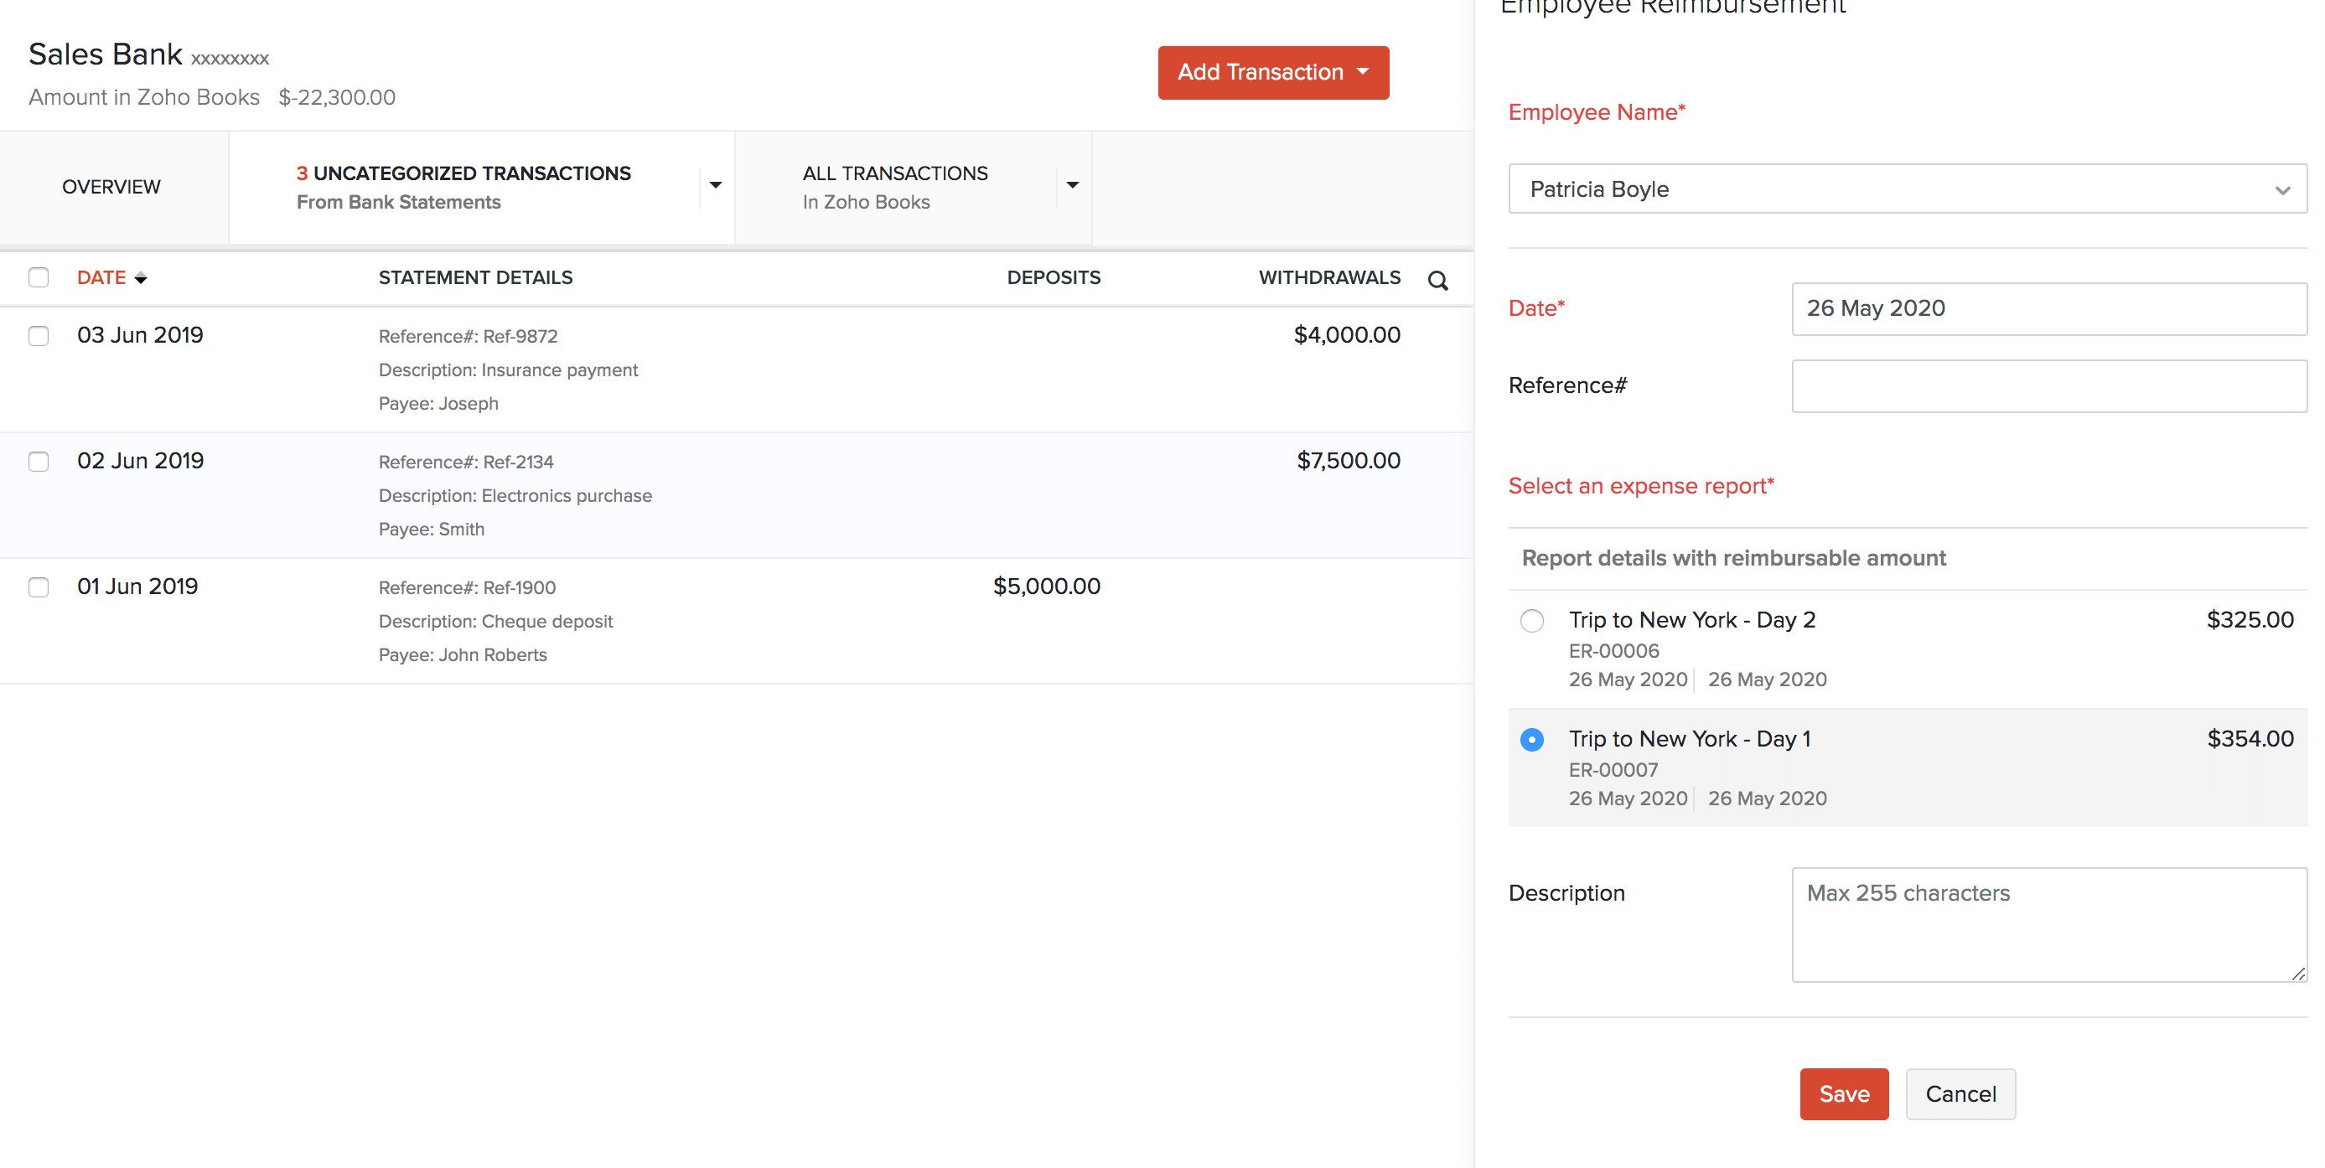The height and width of the screenshot is (1168, 2325).
Task: Click the Date field showing 26 May 2020
Action: point(2050,308)
